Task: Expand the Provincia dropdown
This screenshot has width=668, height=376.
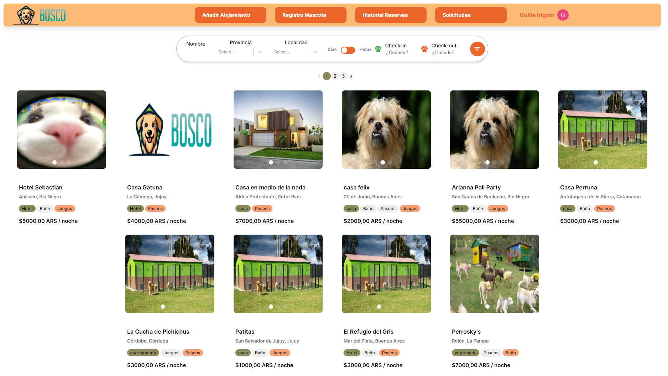Action: (260, 52)
